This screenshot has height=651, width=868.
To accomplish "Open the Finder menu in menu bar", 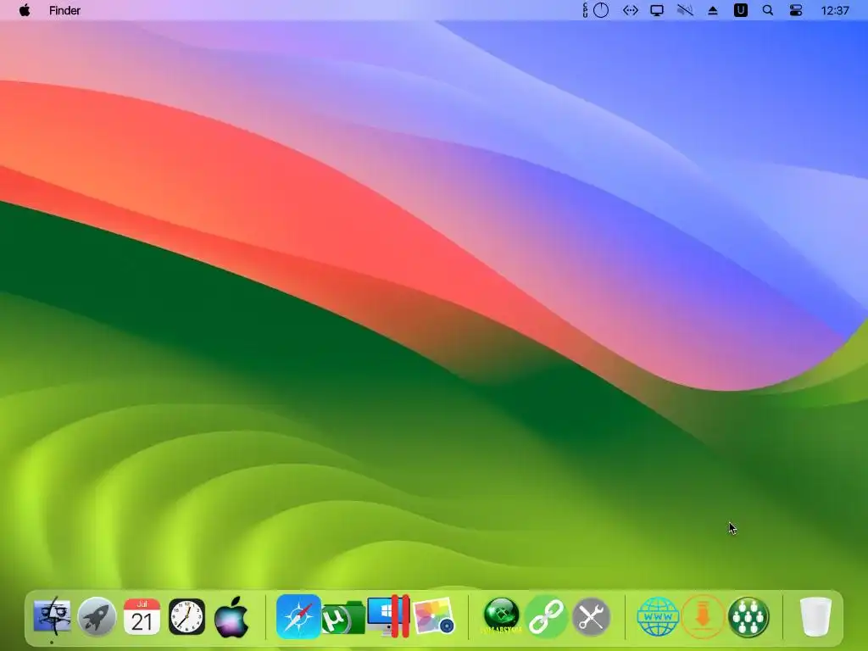I will click(64, 10).
